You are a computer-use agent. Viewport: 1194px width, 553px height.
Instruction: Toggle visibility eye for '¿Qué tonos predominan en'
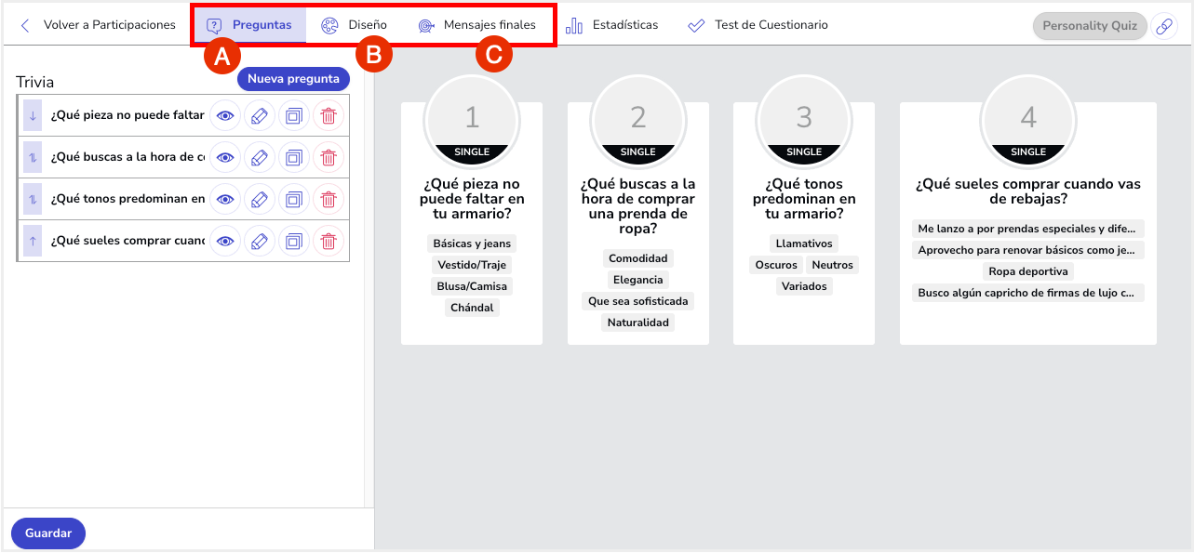(224, 199)
